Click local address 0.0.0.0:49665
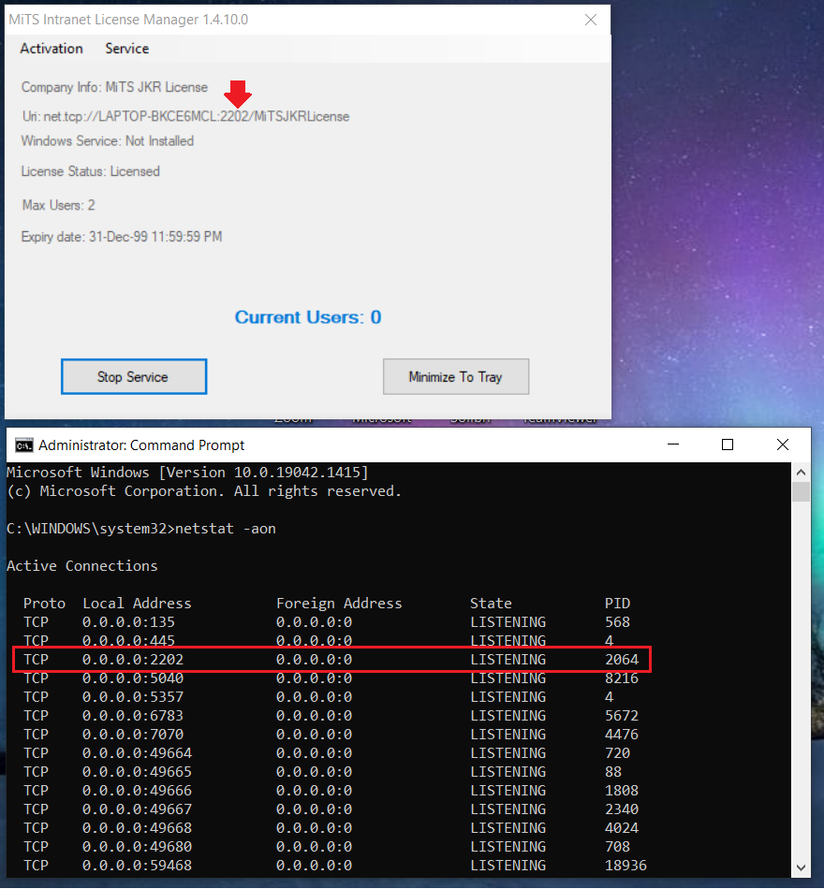 coord(138,772)
